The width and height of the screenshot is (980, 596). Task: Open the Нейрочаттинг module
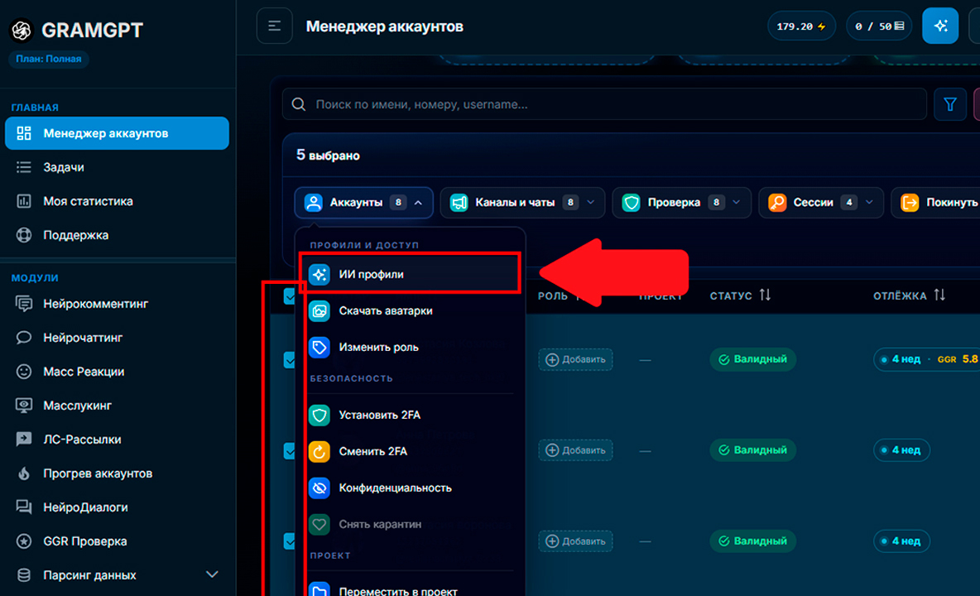tap(117, 338)
